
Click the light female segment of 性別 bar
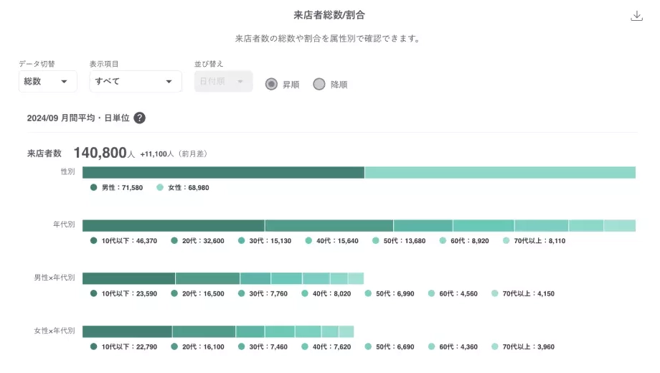(500, 172)
